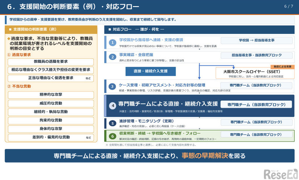
Task: Click the box 差別的・偏見的な言動
Action: pyautogui.click(x=51, y=138)
